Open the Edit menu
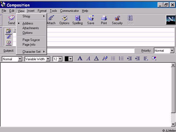176x132 pixels. (x=12, y=11)
